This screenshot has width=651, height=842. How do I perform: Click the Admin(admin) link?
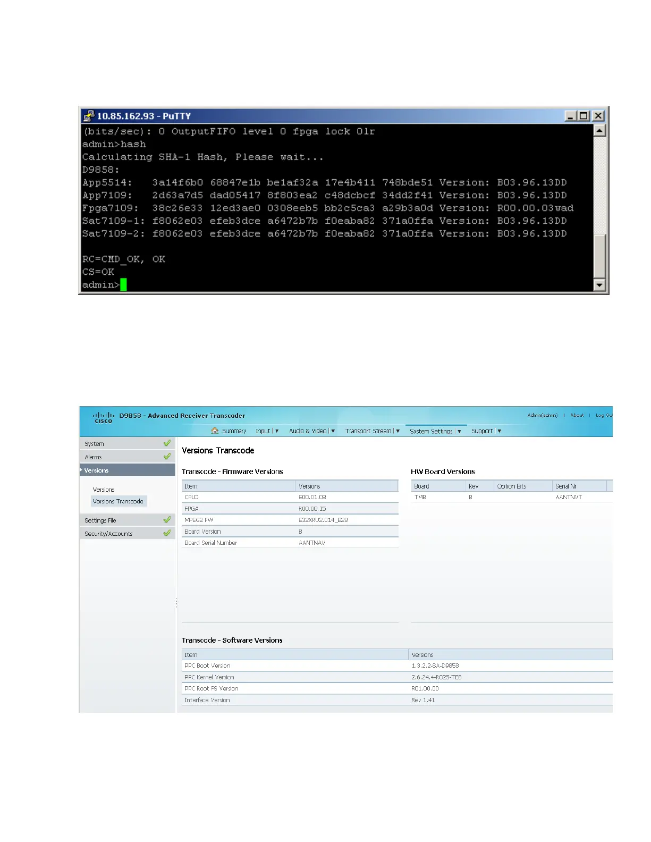543,415
